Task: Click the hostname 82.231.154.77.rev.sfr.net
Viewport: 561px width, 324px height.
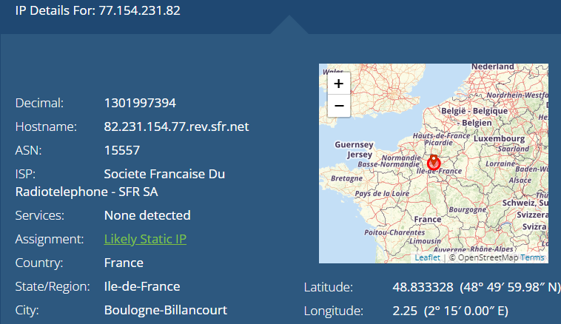Action: tap(176, 126)
